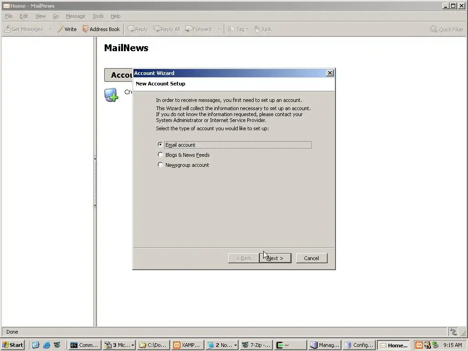The width and height of the screenshot is (468, 351).
Task: Open the Address Book
Action: (x=101, y=29)
